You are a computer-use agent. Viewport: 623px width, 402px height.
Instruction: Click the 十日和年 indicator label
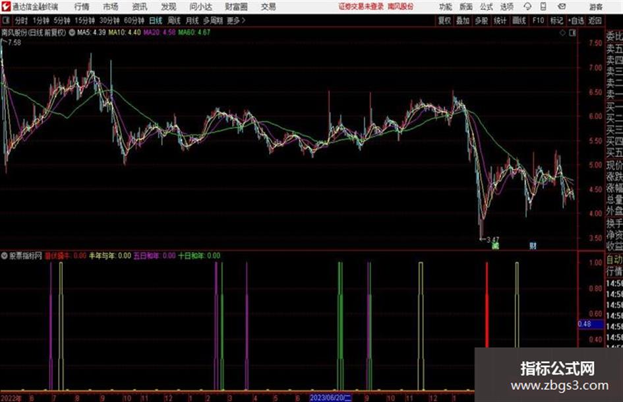(199, 256)
